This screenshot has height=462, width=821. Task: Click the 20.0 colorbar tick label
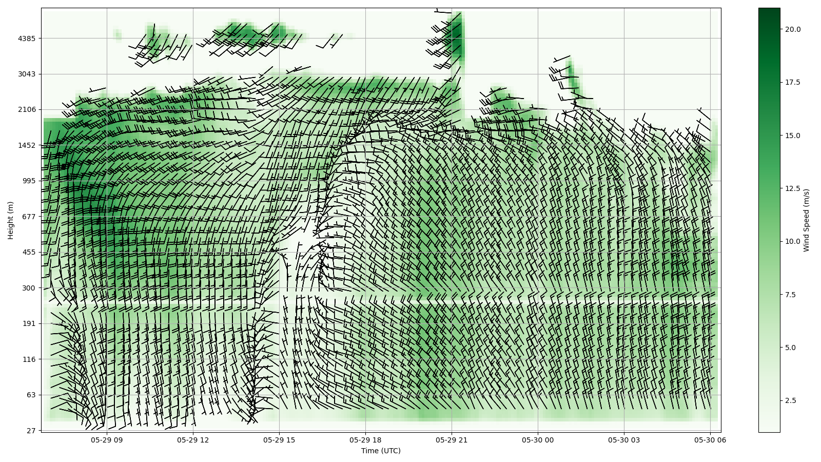792,29
